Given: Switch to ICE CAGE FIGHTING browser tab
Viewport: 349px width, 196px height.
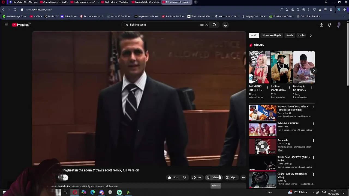Looking at the screenshot, I should tap(23, 2).
